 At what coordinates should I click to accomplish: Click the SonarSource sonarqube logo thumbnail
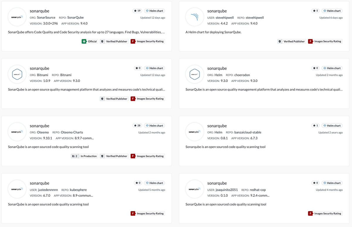[x=17, y=17]
